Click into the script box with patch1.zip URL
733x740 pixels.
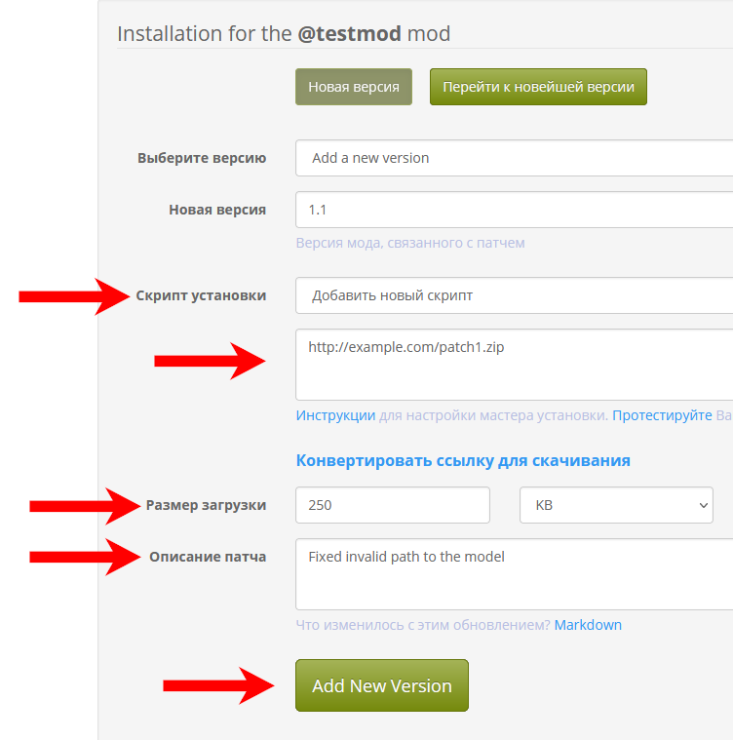[x=514, y=365]
